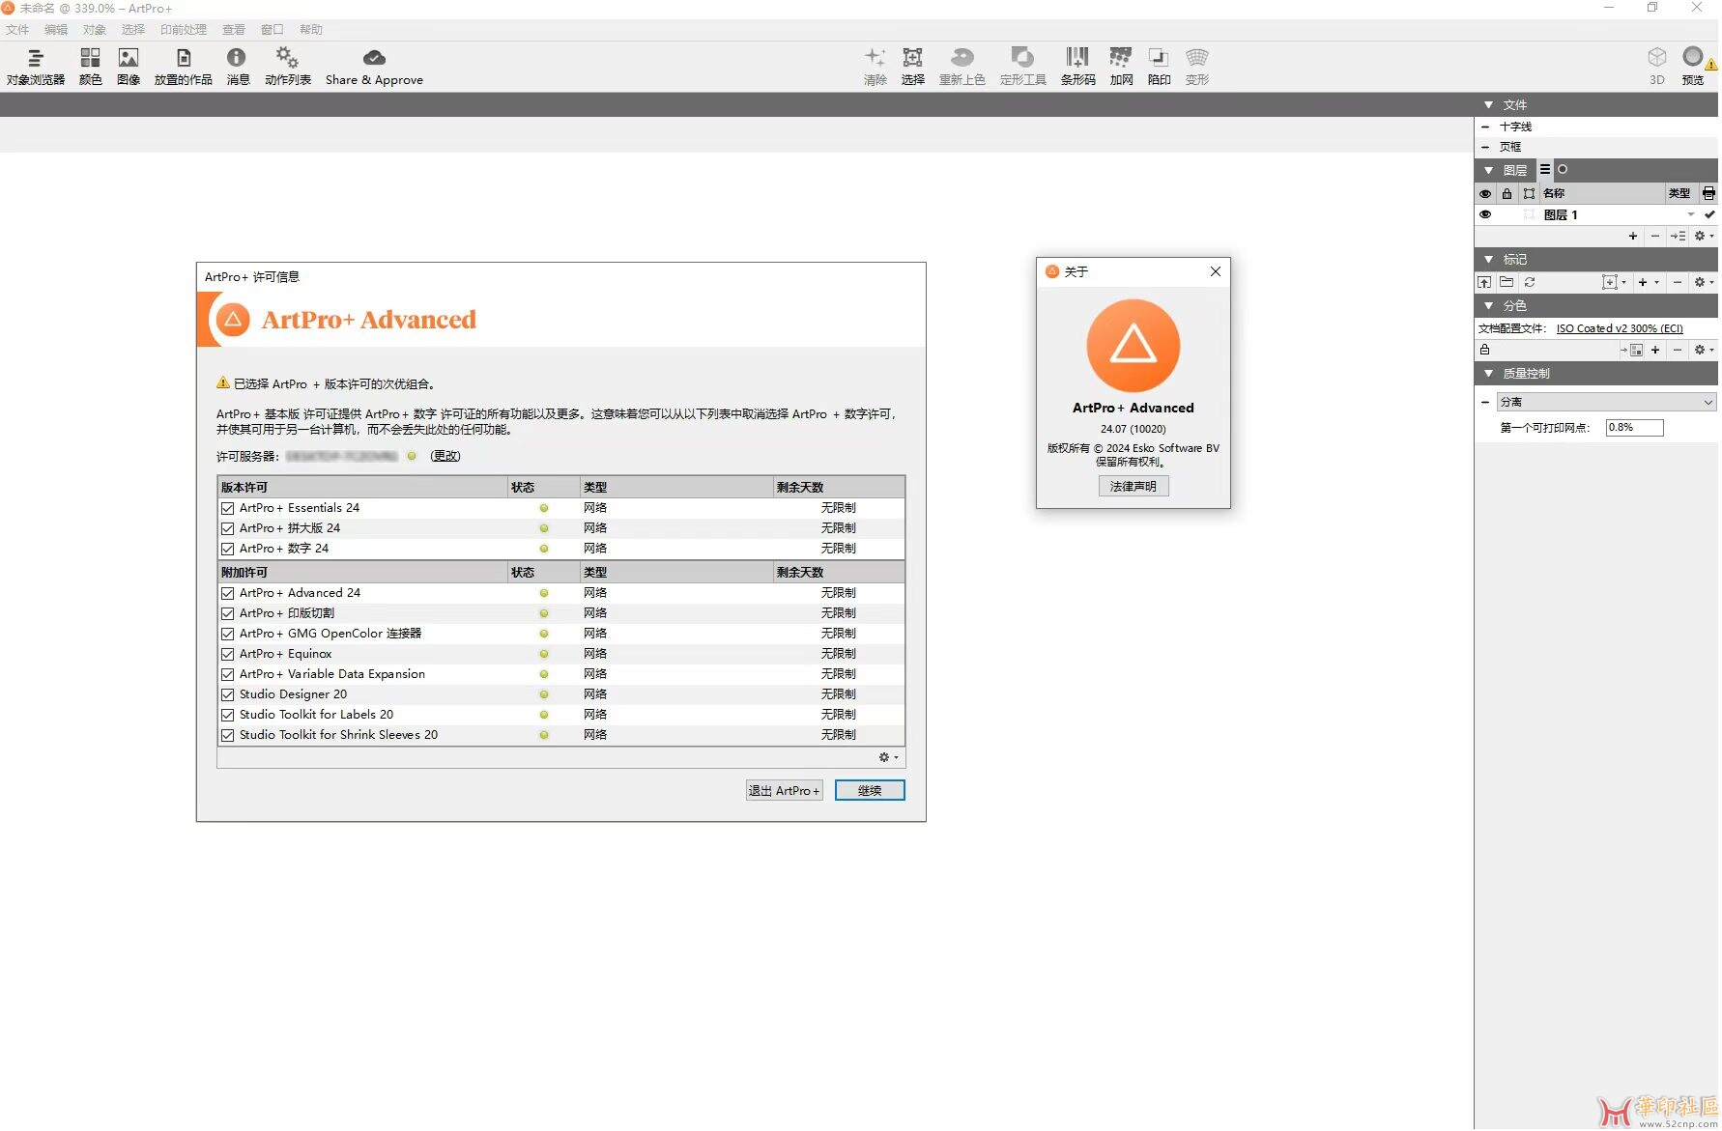Hide 图层 1 with eye icon

tap(1485, 214)
